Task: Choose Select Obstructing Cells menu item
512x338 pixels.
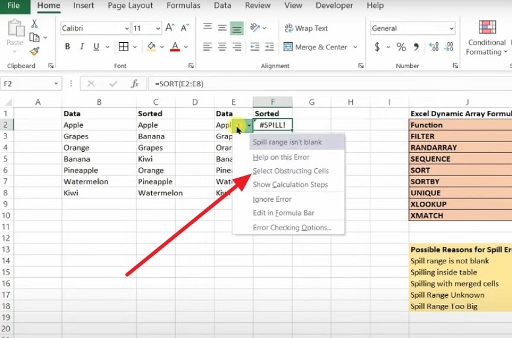Action: [x=290, y=171]
